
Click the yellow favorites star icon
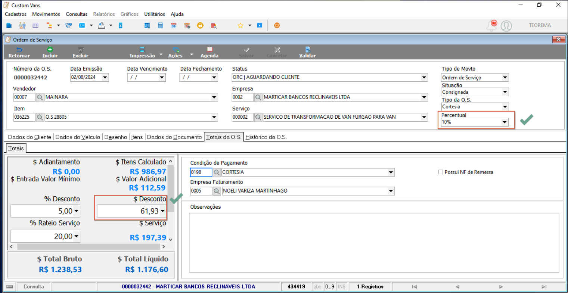(x=240, y=25)
